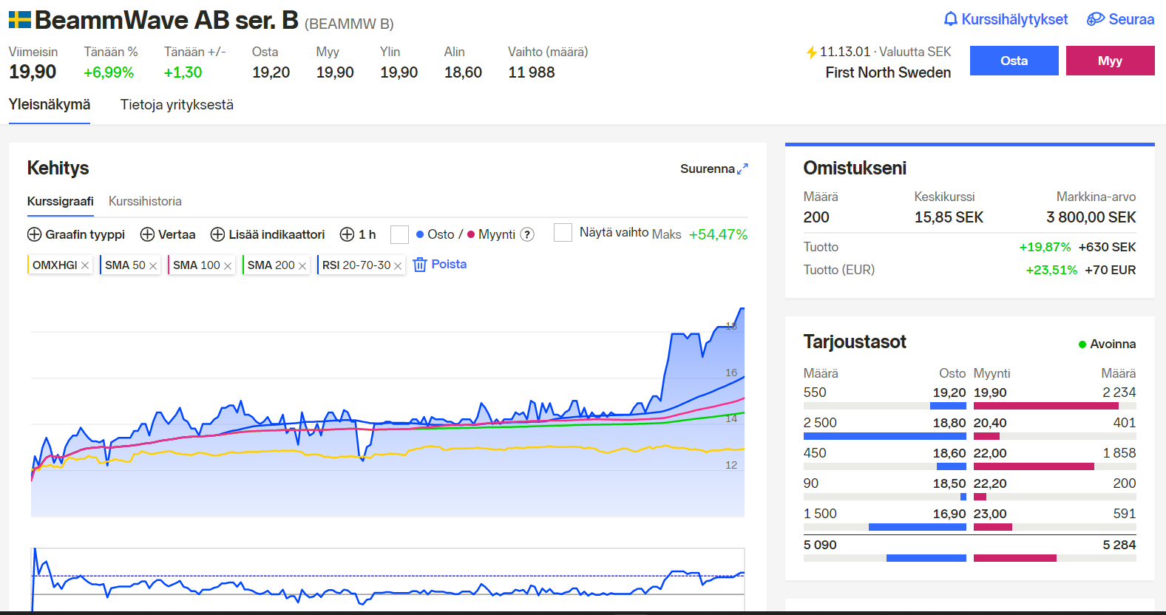1166x615 pixels.
Task: Remove the SMA 200 indicator
Action: [x=302, y=265]
